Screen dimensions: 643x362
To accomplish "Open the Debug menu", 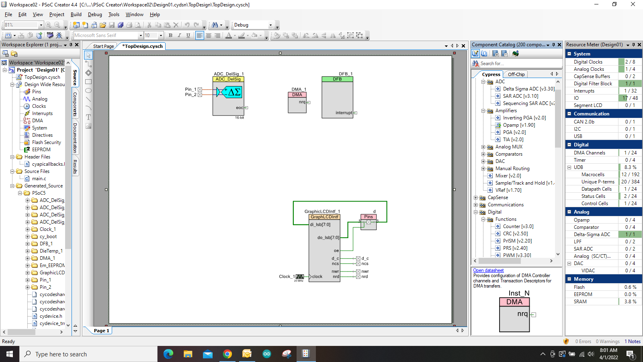I will (x=95, y=14).
